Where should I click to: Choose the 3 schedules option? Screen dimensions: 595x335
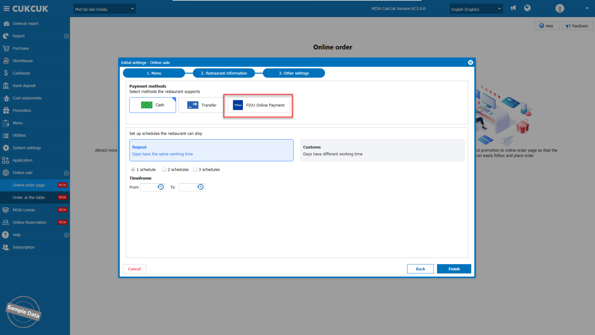click(195, 170)
